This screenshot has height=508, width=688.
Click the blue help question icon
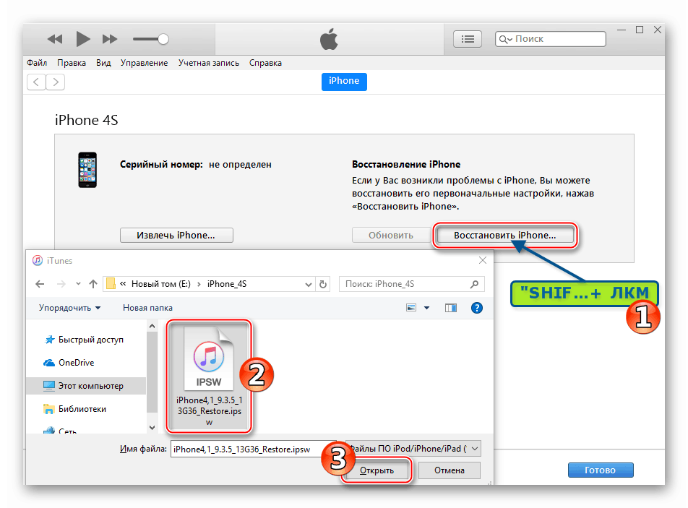(x=476, y=308)
